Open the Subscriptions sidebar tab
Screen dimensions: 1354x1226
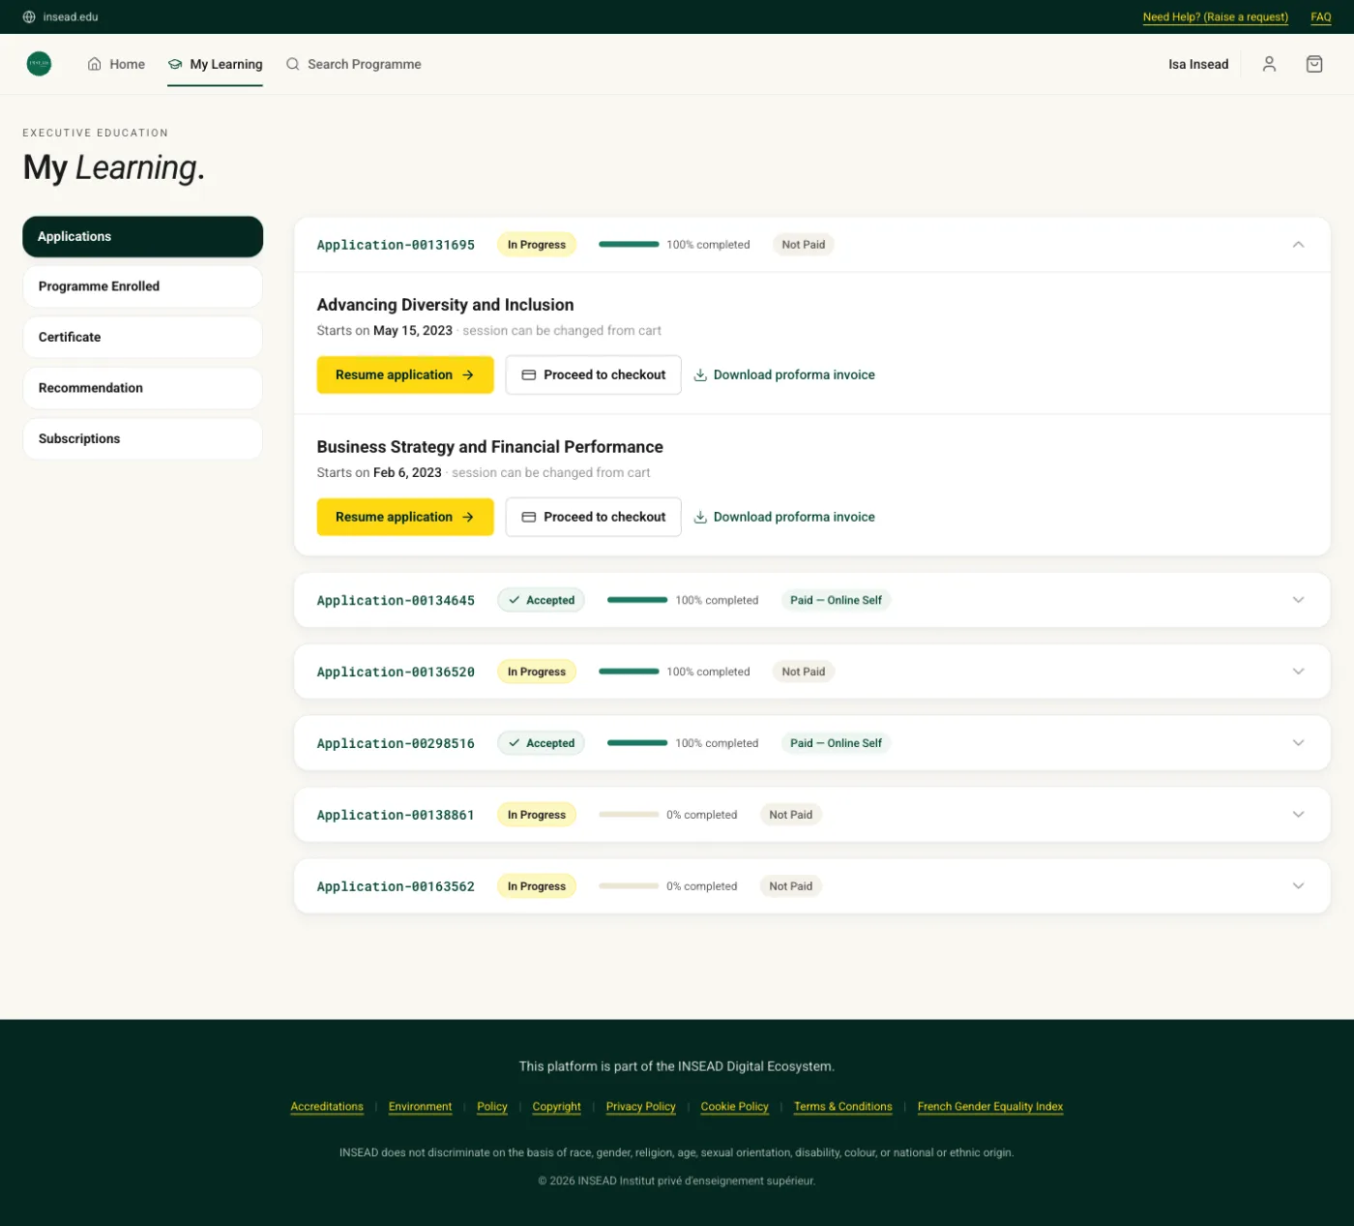[142, 438]
